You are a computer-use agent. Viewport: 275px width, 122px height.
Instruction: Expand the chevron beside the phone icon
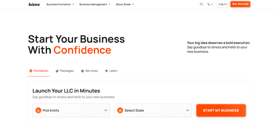(x=212, y=4)
